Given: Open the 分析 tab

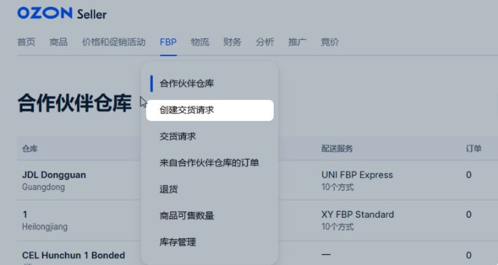Looking at the screenshot, I should (x=265, y=42).
